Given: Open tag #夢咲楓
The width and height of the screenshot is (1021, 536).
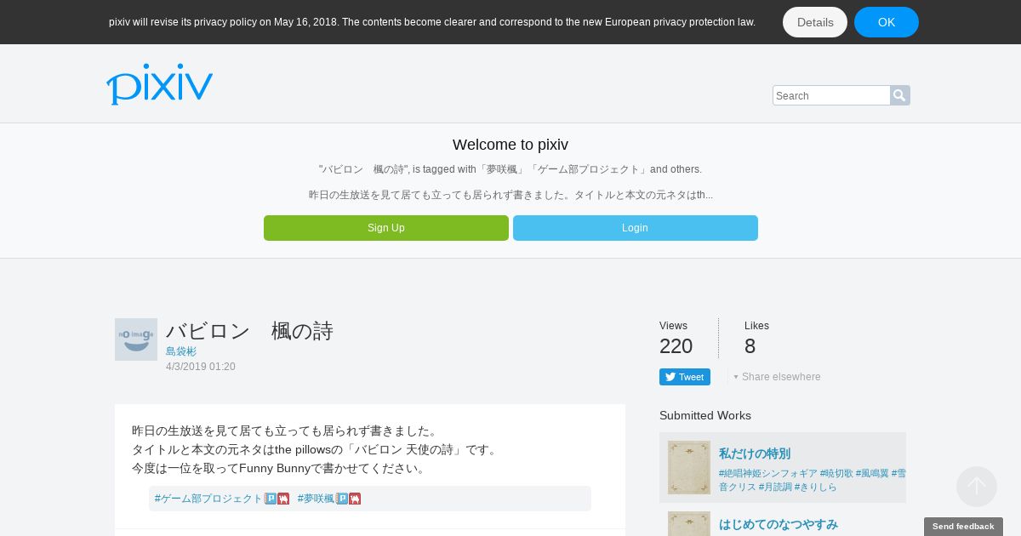Looking at the screenshot, I should click(316, 499).
